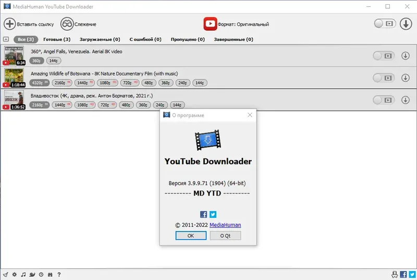Open the Формат: Оригинальный selector
The width and height of the screenshot is (417, 280).
click(x=243, y=24)
